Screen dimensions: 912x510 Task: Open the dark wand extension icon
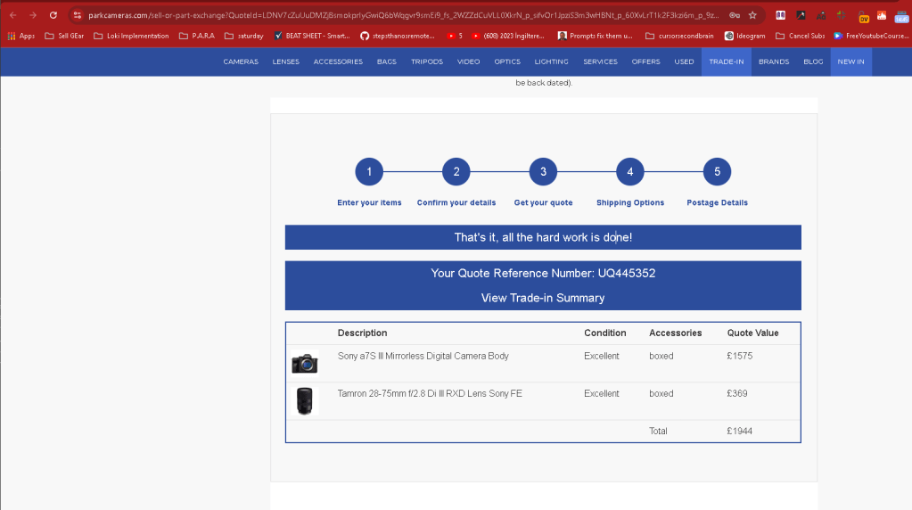tap(801, 16)
